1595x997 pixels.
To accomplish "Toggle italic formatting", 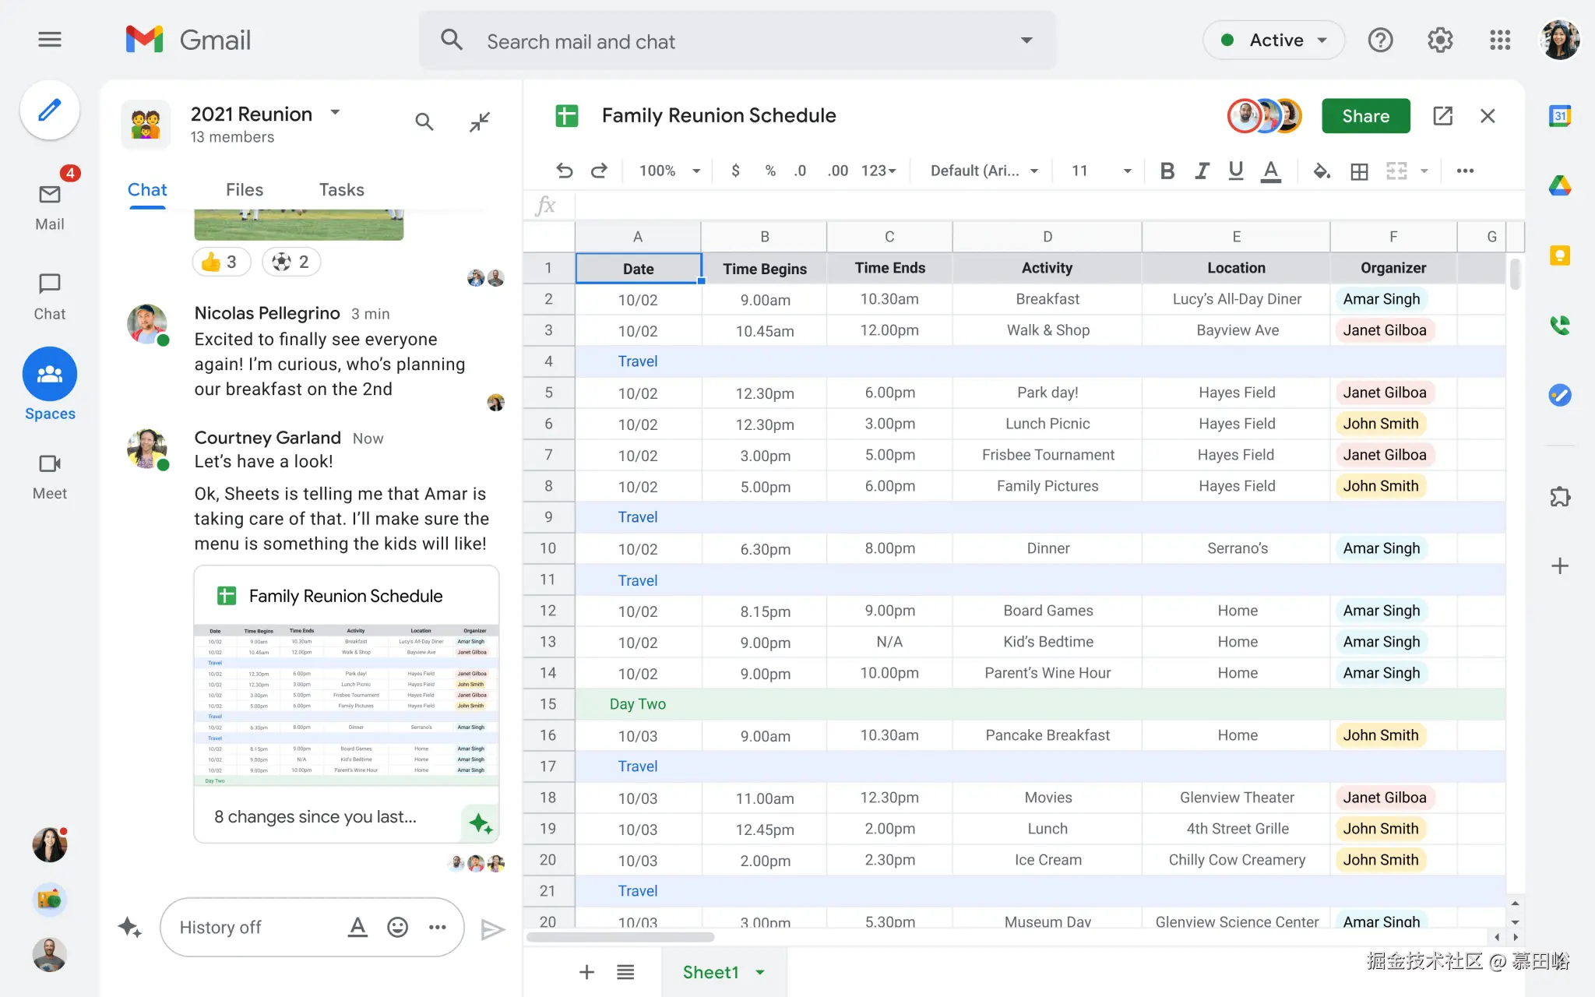I will pos(1202,171).
